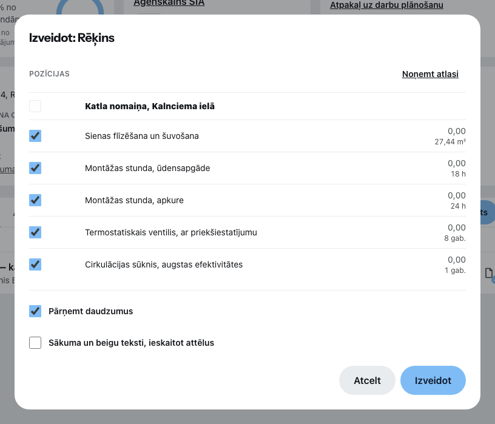Viewport: 495px width, 424px height.
Task: Click the Termostatiskais ventilis position label
Action: tap(171, 233)
